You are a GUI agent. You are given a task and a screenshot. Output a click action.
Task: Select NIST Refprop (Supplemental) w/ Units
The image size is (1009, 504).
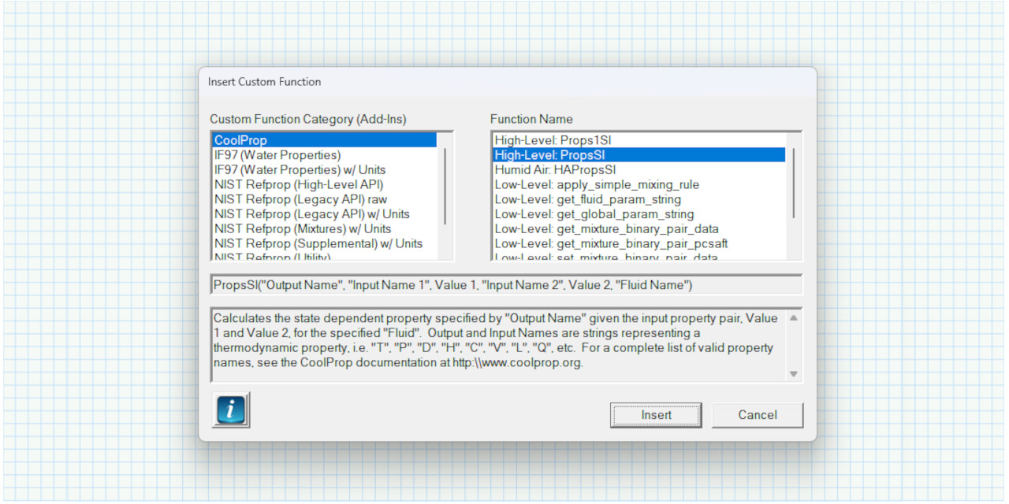(325, 243)
